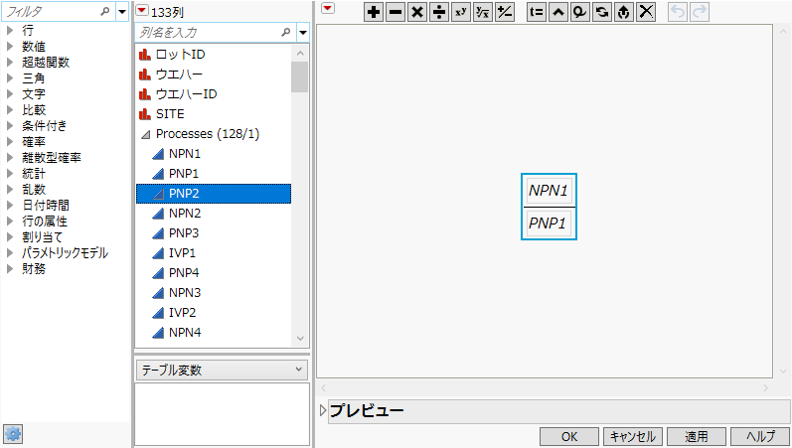Image resolution: width=792 pixels, height=448 pixels.
Task: Expand the 文字 function category
Action: 10,94
